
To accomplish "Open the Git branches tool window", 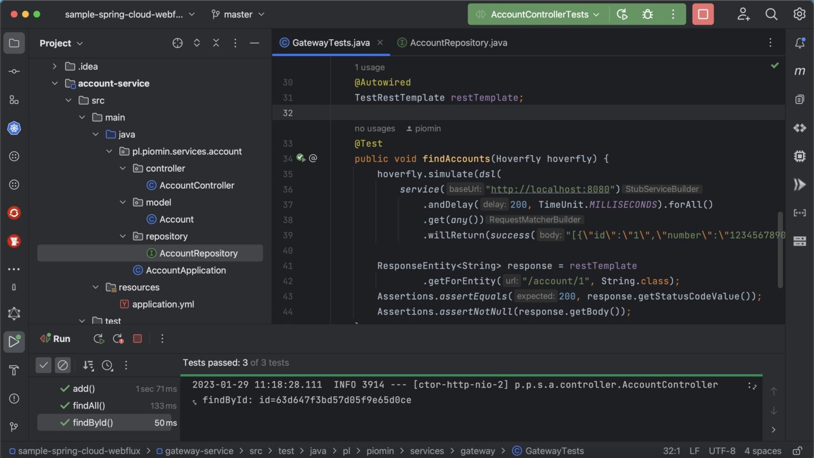I will pos(14,427).
